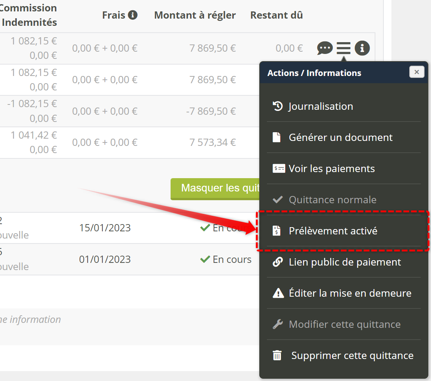Viewport: 431px width, 381px height.
Task: Click the comment bubble icon in first row
Action: (x=325, y=48)
